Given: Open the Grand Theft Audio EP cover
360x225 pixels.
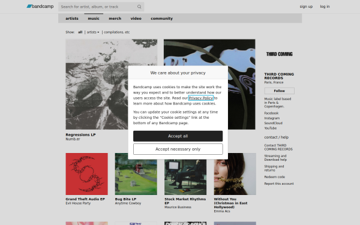Looking at the screenshot, I should pyautogui.click(x=87, y=174).
